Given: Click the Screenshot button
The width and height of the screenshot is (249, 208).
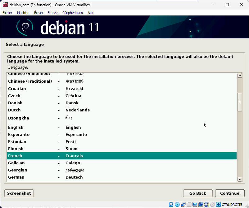Looking at the screenshot, I should click(19, 193).
